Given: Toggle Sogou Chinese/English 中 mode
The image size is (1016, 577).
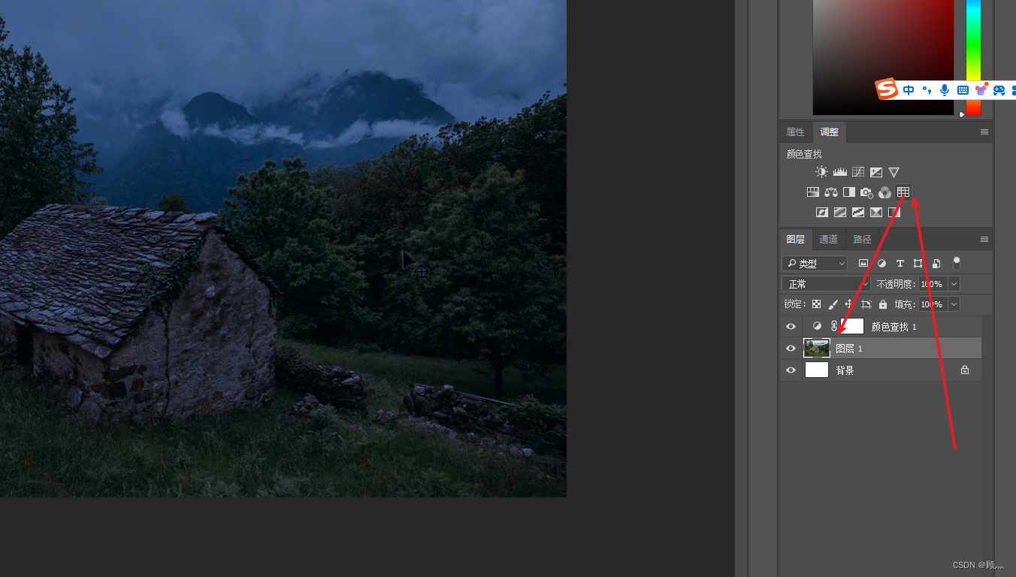Looking at the screenshot, I should click(x=909, y=90).
